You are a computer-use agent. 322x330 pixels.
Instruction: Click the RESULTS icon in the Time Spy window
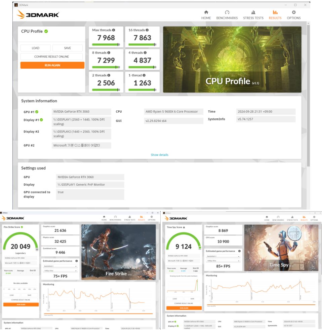304,217
